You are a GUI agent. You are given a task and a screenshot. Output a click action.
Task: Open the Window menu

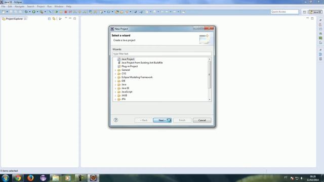[59, 7]
